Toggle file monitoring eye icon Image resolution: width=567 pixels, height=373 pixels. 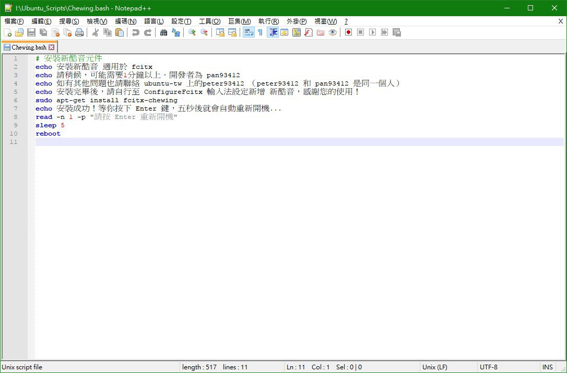click(333, 32)
